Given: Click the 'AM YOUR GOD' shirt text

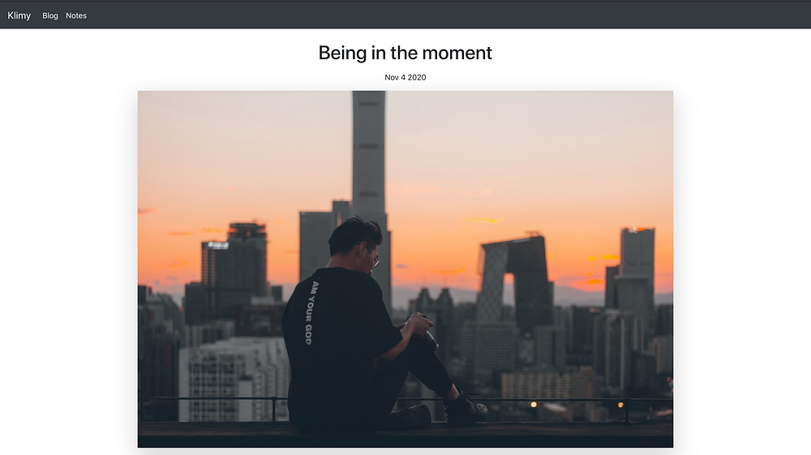Looking at the screenshot, I should pyautogui.click(x=309, y=313).
